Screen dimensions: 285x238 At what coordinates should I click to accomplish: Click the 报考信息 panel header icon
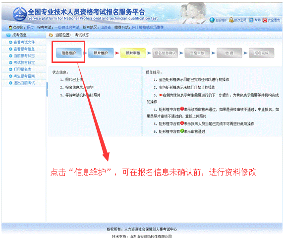8,35
